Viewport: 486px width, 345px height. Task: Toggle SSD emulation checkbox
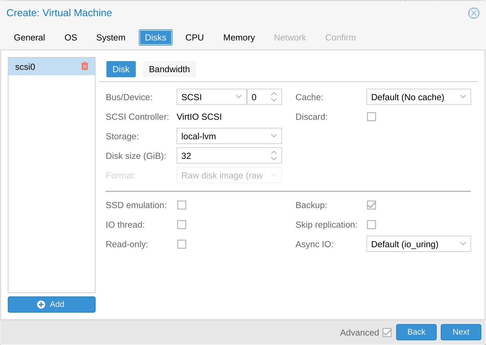182,205
